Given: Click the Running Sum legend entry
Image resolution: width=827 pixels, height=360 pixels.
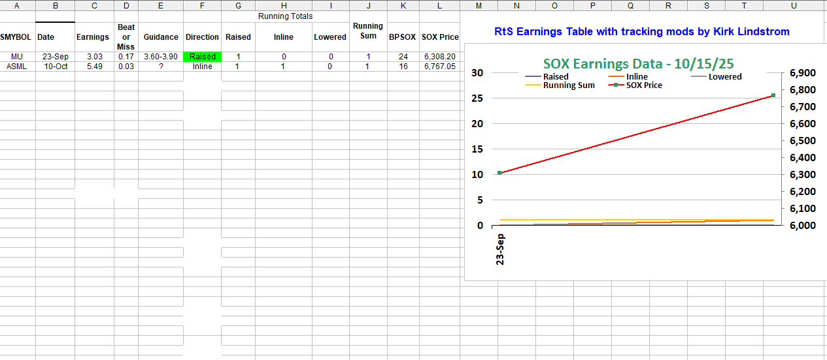Looking at the screenshot, I should point(560,85).
